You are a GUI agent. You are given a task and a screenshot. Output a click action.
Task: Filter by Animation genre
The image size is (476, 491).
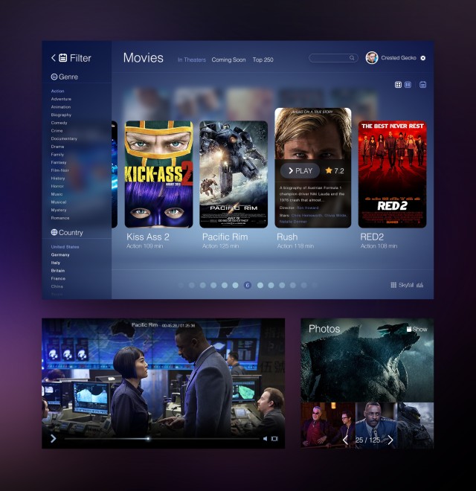[61, 107]
